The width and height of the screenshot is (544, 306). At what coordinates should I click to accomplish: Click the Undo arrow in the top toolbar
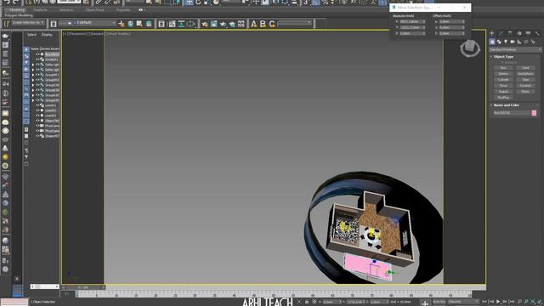click(7, 3)
